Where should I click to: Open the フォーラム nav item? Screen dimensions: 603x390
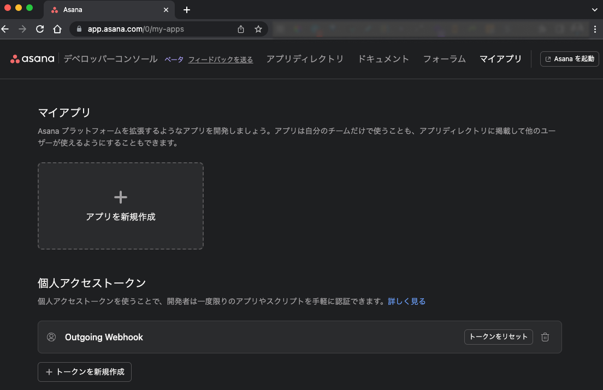[445, 59]
